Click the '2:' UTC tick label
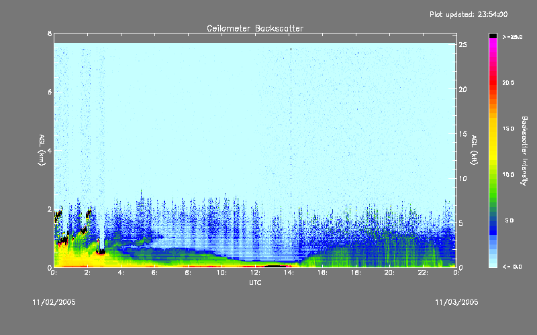The width and height of the screenshot is (537, 335). pyautogui.click(x=88, y=273)
